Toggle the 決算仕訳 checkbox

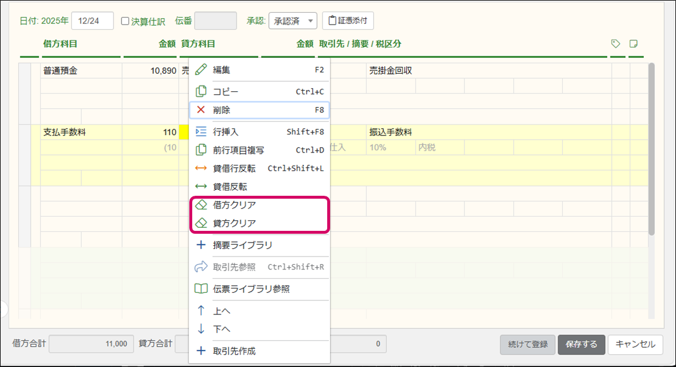tap(125, 21)
